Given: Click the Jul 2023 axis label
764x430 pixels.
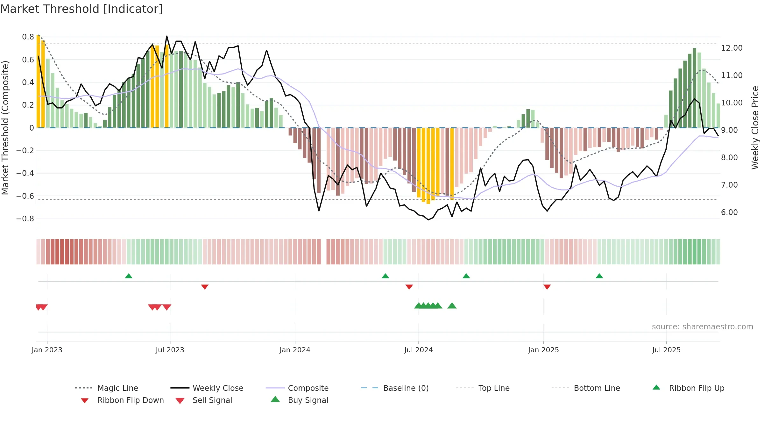Looking at the screenshot, I should click(x=170, y=350).
